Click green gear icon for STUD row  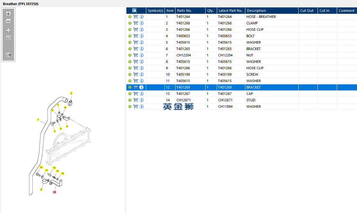(x=130, y=100)
